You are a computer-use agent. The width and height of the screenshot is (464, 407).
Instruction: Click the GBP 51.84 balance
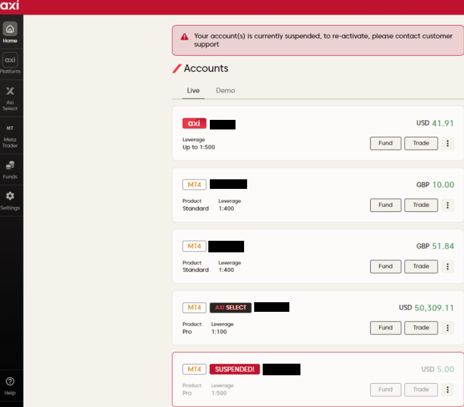[435, 246]
